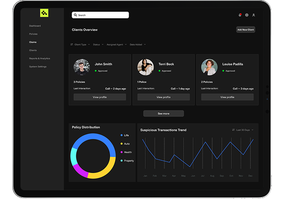
Task: Open Reports & Analytics section
Action: click(x=40, y=59)
